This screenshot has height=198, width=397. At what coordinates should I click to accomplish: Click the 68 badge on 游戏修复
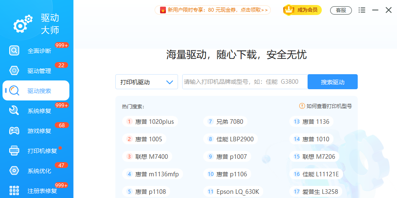tap(61, 125)
